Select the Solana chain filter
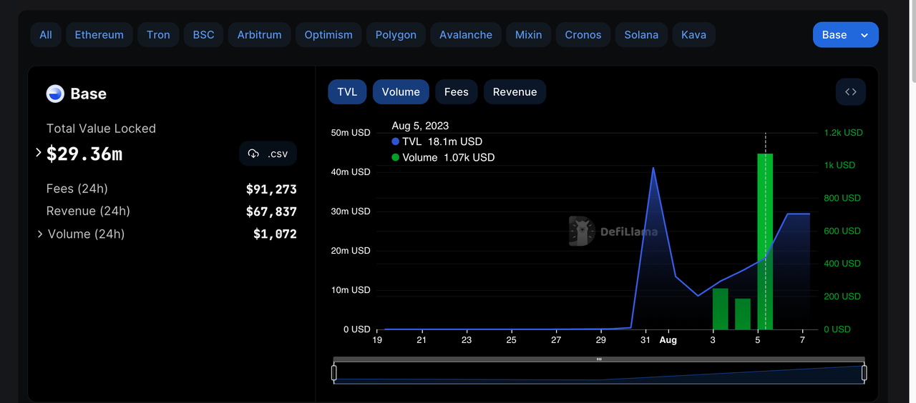 click(x=641, y=35)
